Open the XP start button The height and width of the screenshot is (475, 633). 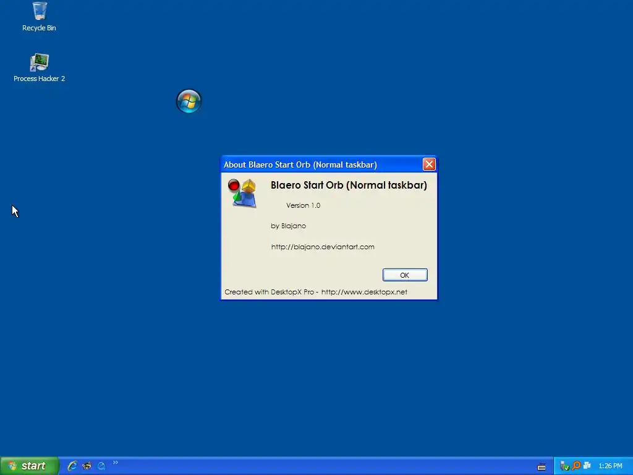[29, 466]
